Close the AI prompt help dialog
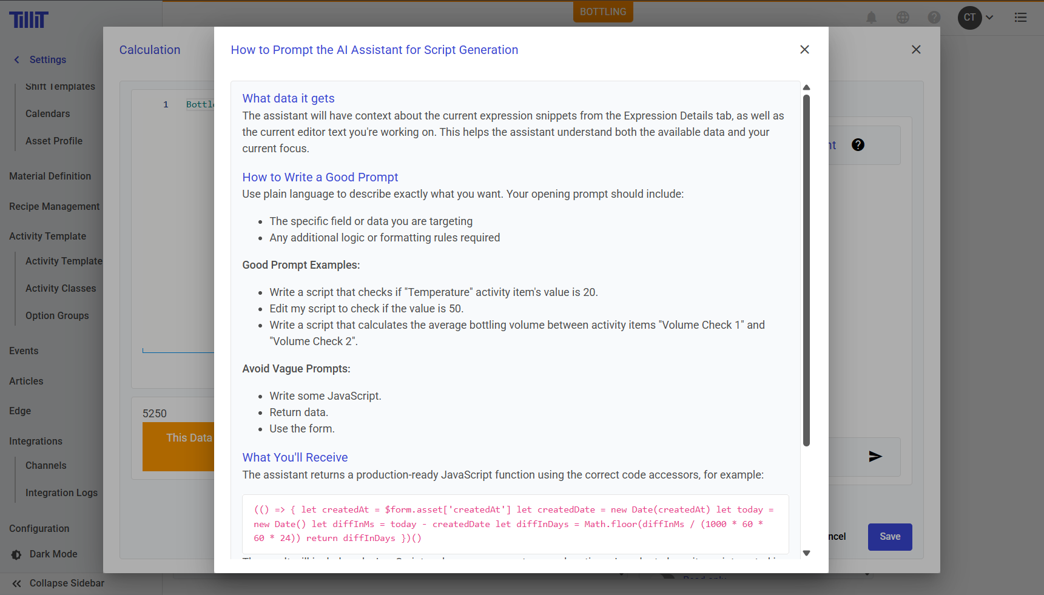The width and height of the screenshot is (1044, 595). pos(804,50)
